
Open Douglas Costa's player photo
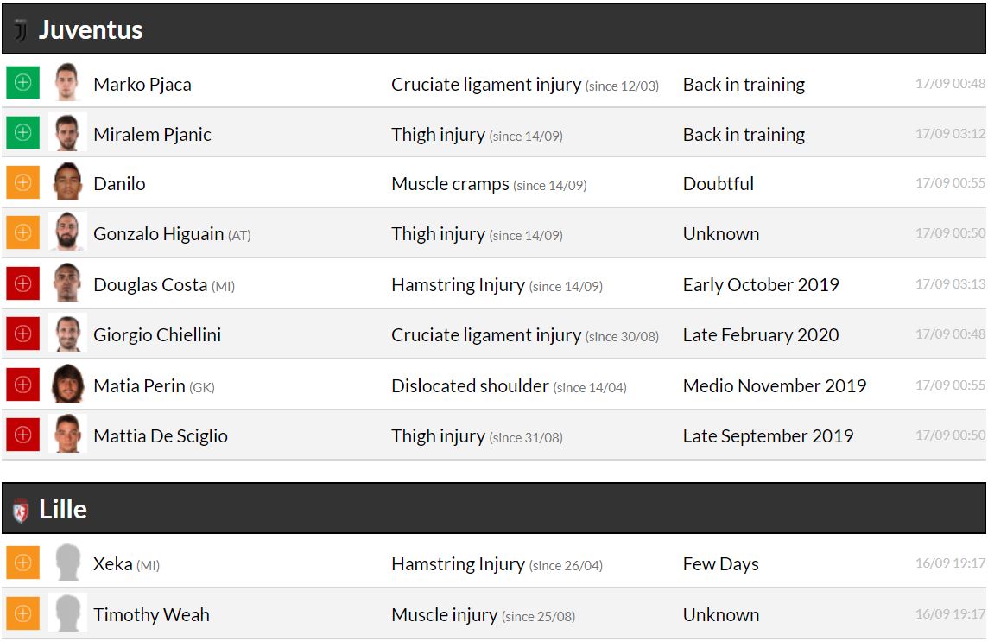pos(66,284)
